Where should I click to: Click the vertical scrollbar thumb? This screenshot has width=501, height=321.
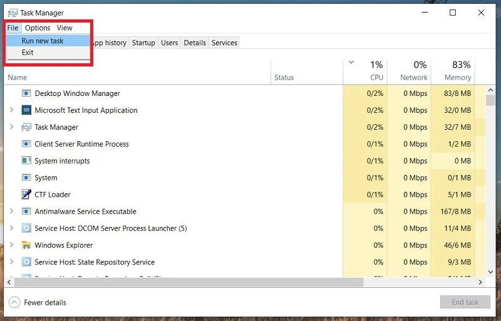(490, 100)
